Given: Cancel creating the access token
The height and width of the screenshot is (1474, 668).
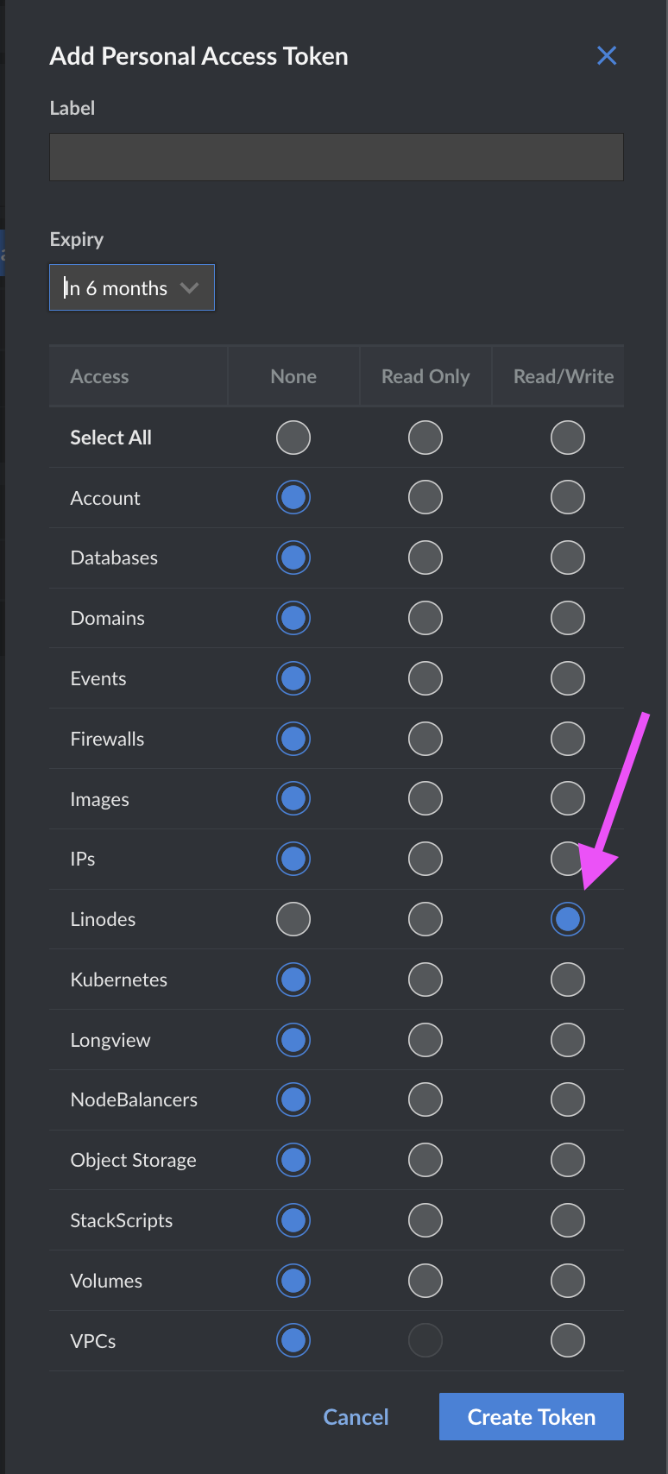Looking at the screenshot, I should pyautogui.click(x=356, y=1416).
